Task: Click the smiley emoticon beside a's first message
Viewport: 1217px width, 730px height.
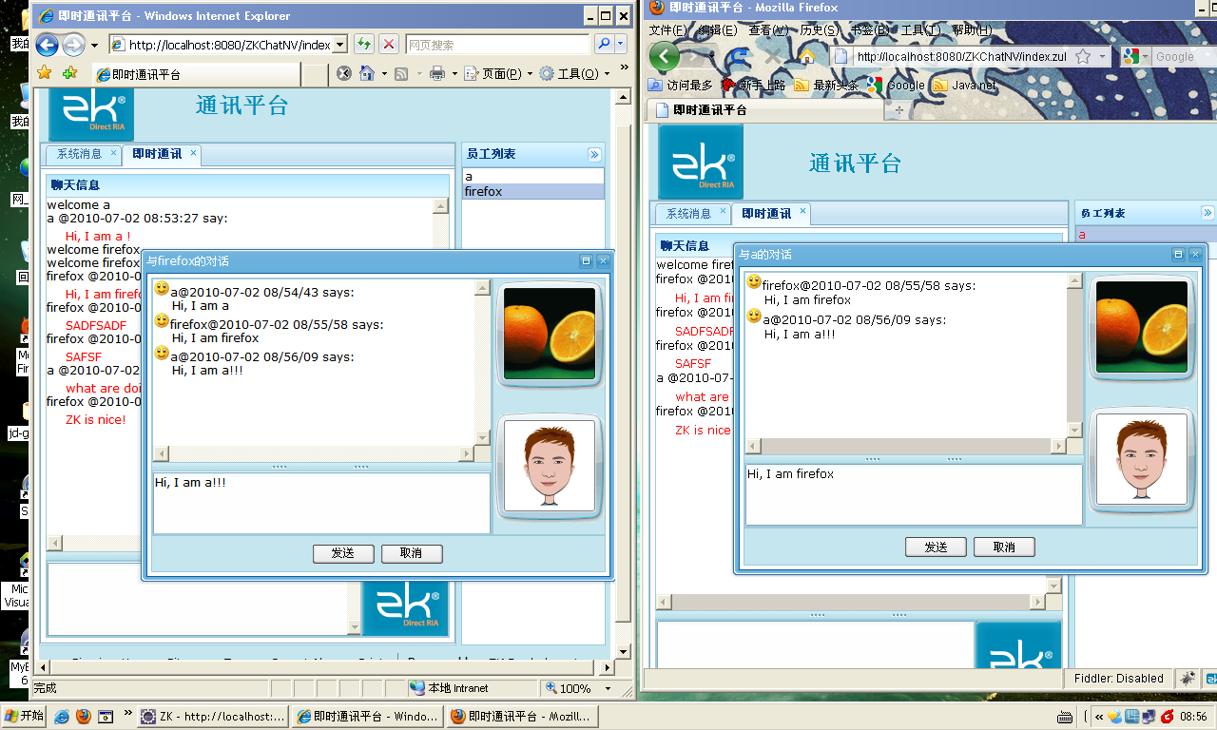Action: 160,290
